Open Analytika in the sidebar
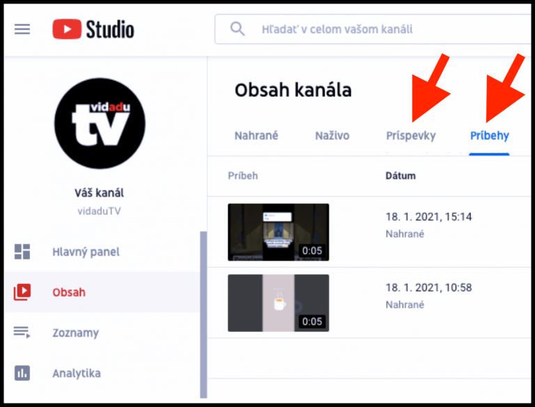 (x=77, y=373)
